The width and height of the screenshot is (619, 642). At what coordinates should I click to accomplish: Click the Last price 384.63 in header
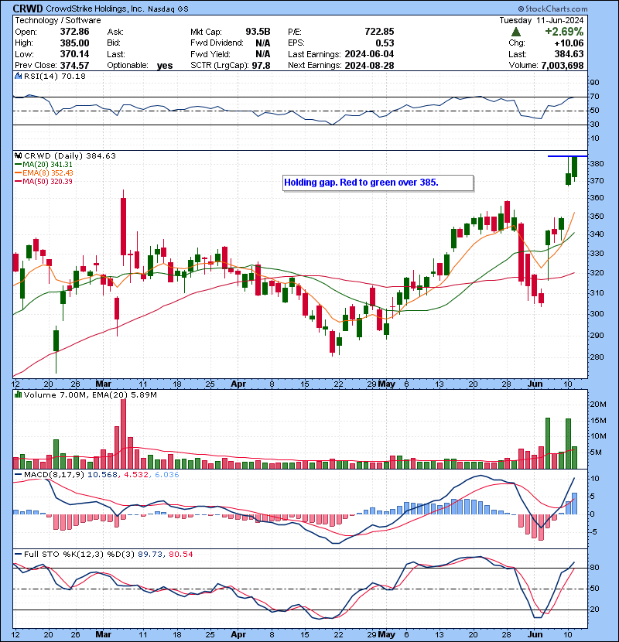569,54
